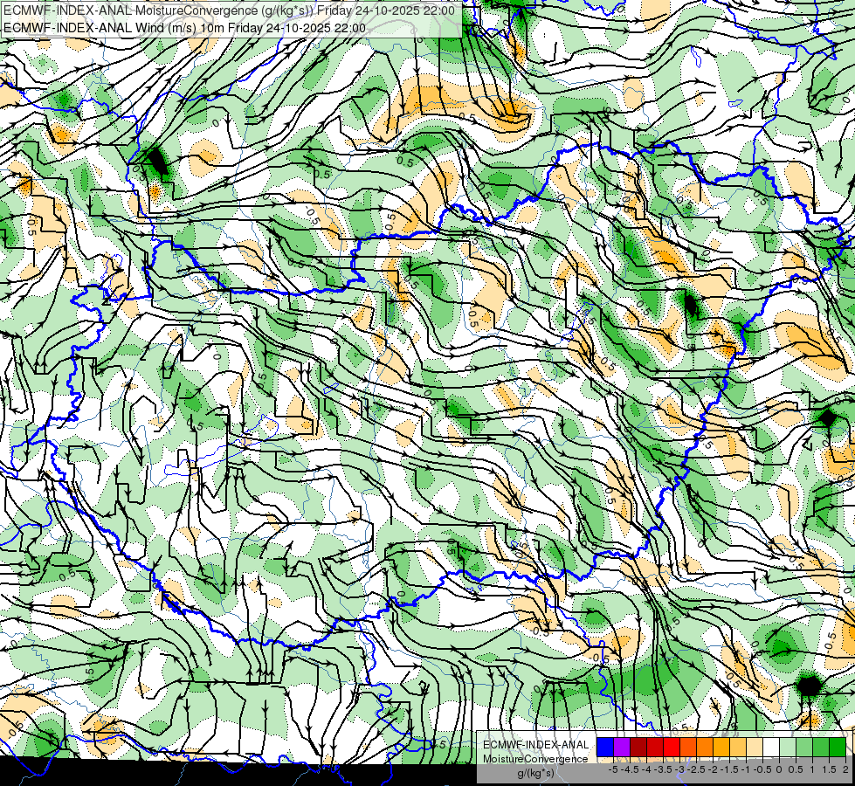
Task: Click the orange-red swatch between -3 and -2.5
Action: pyautogui.click(x=688, y=748)
